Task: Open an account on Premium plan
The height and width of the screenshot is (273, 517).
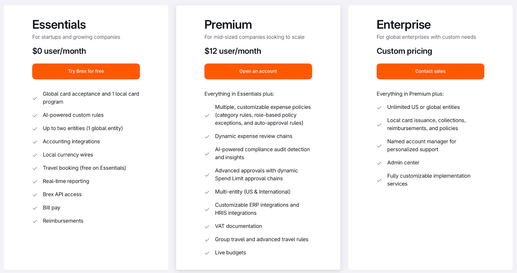Action: pos(258,71)
